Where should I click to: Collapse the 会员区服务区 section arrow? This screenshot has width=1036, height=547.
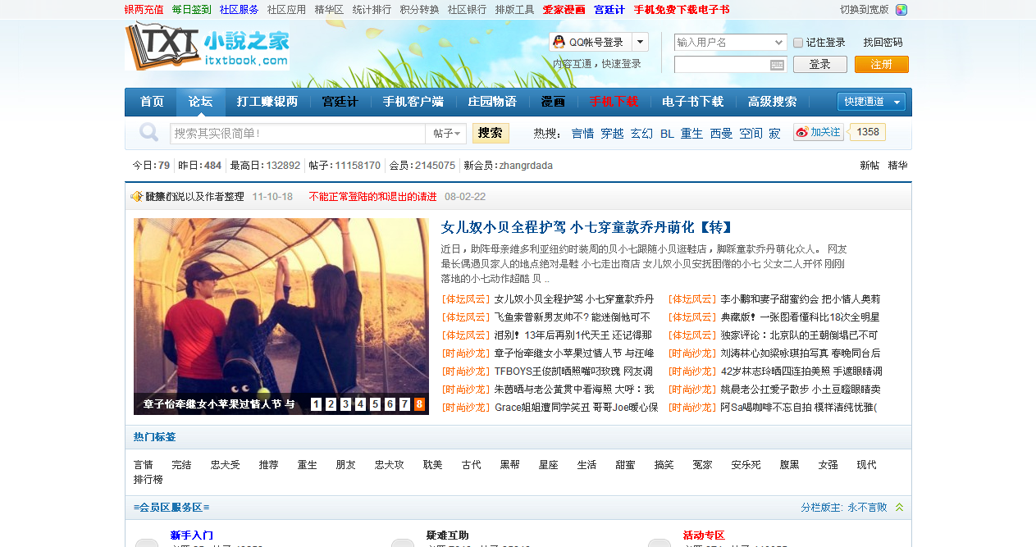pos(899,508)
